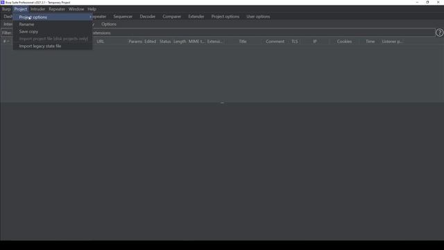Image resolution: width=444 pixels, height=250 pixels.
Task: Open the Project options tab
Action: point(225,17)
